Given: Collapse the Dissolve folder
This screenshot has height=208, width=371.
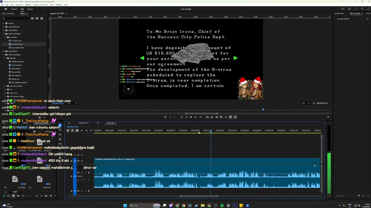Looking at the screenshot, I should click(x=5, y=58).
